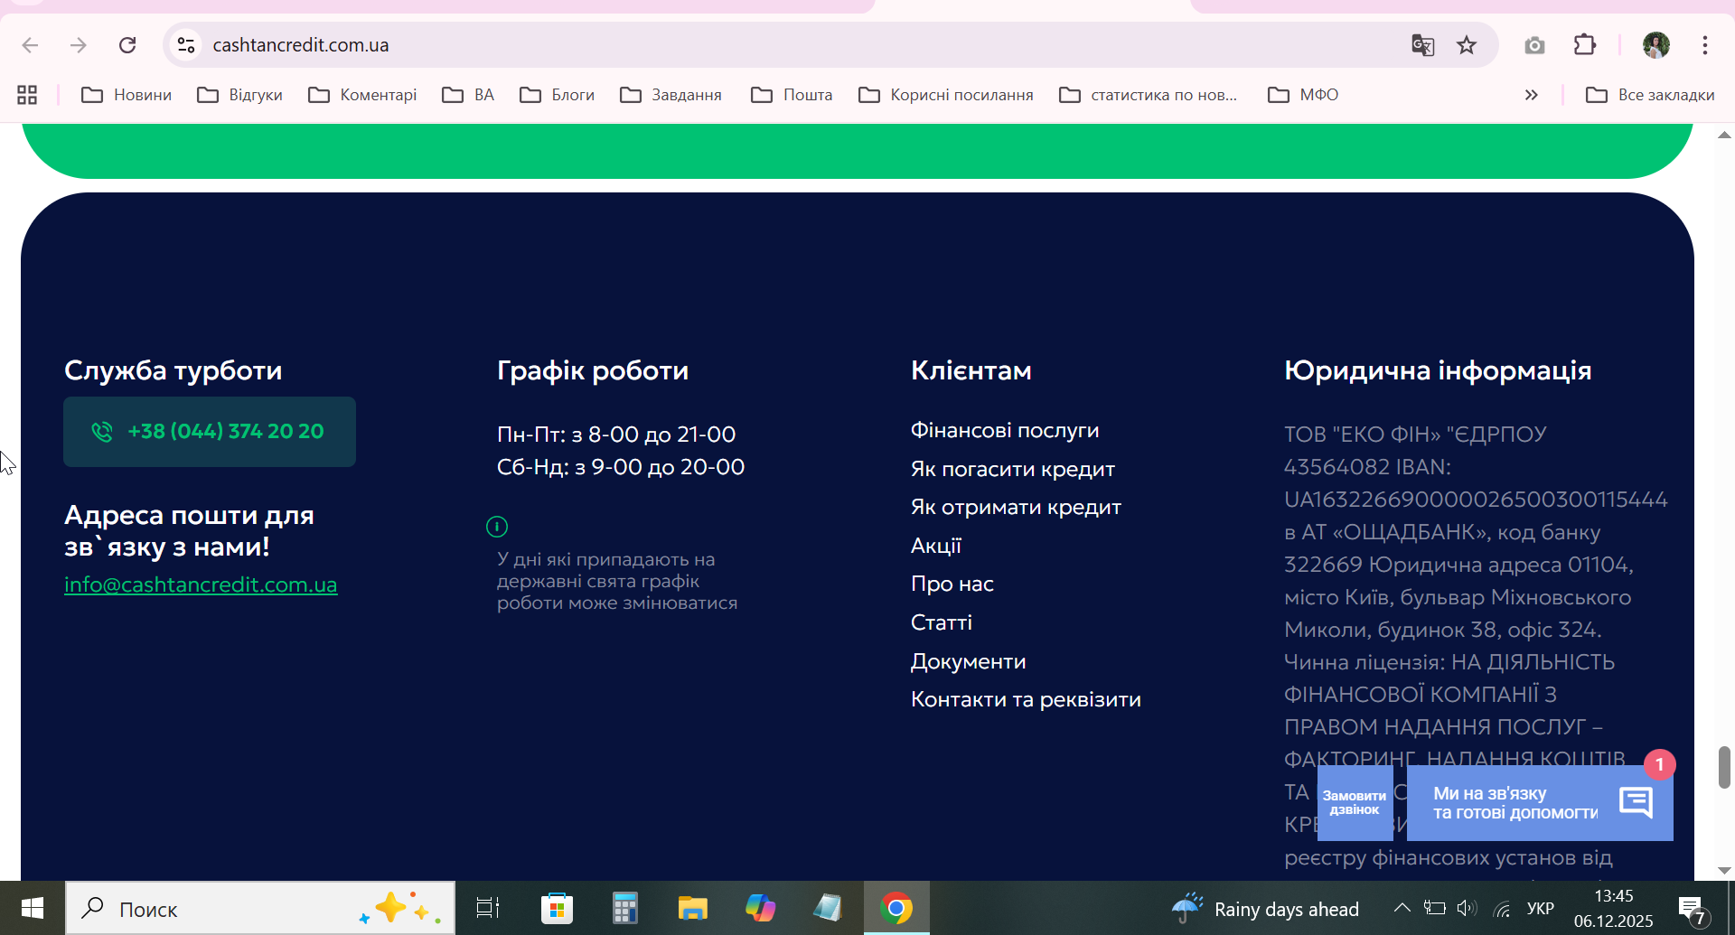Open the Статті footer link
1735x935 pixels.
point(942,622)
